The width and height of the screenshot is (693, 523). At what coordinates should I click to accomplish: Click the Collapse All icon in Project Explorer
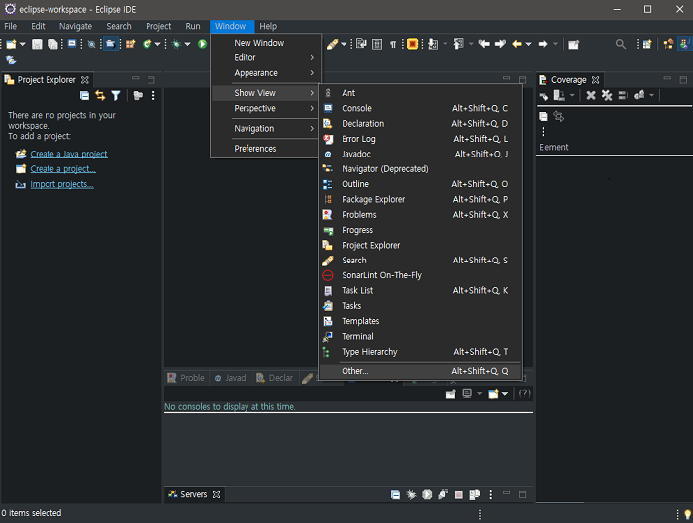pyautogui.click(x=85, y=96)
